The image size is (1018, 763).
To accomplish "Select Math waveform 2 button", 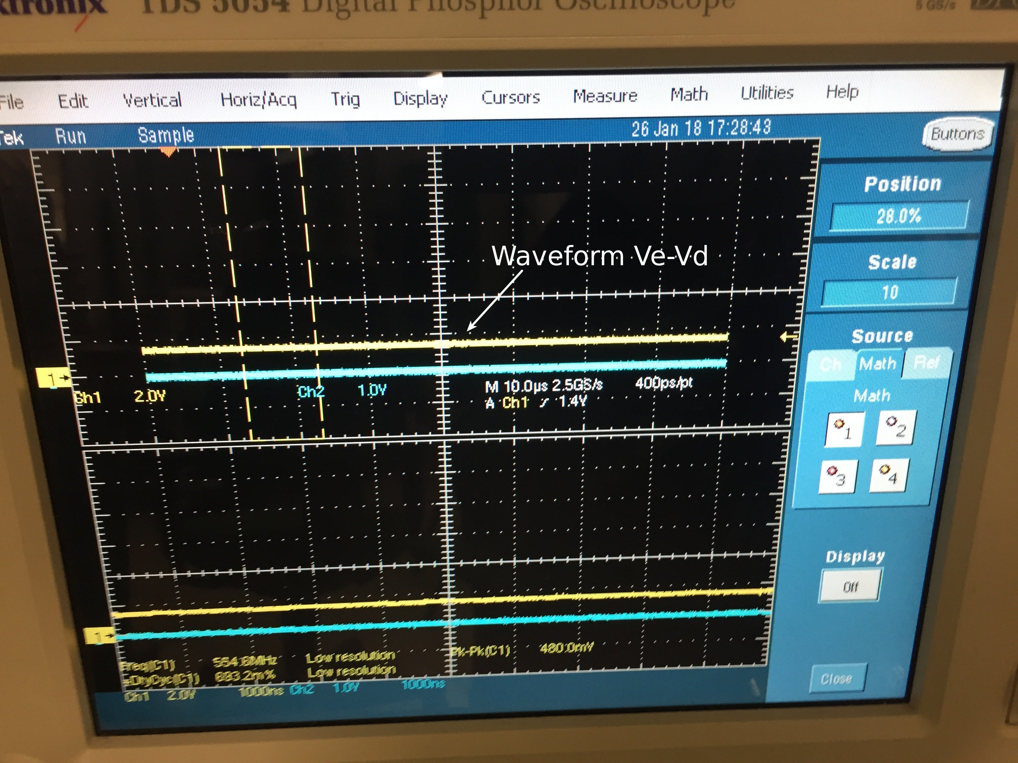I will coord(895,427).
